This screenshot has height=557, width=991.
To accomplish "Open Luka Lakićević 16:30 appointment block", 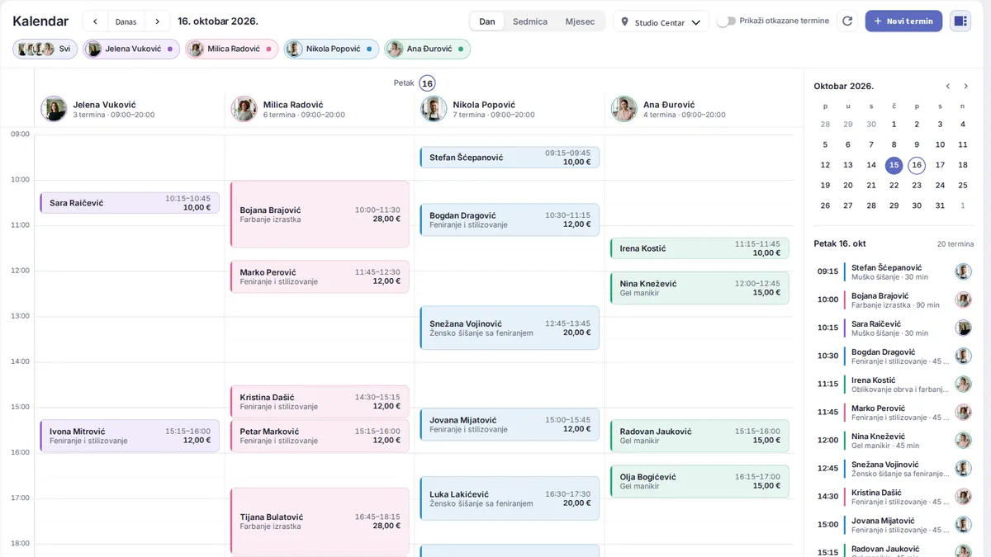I will click(510, 498).
